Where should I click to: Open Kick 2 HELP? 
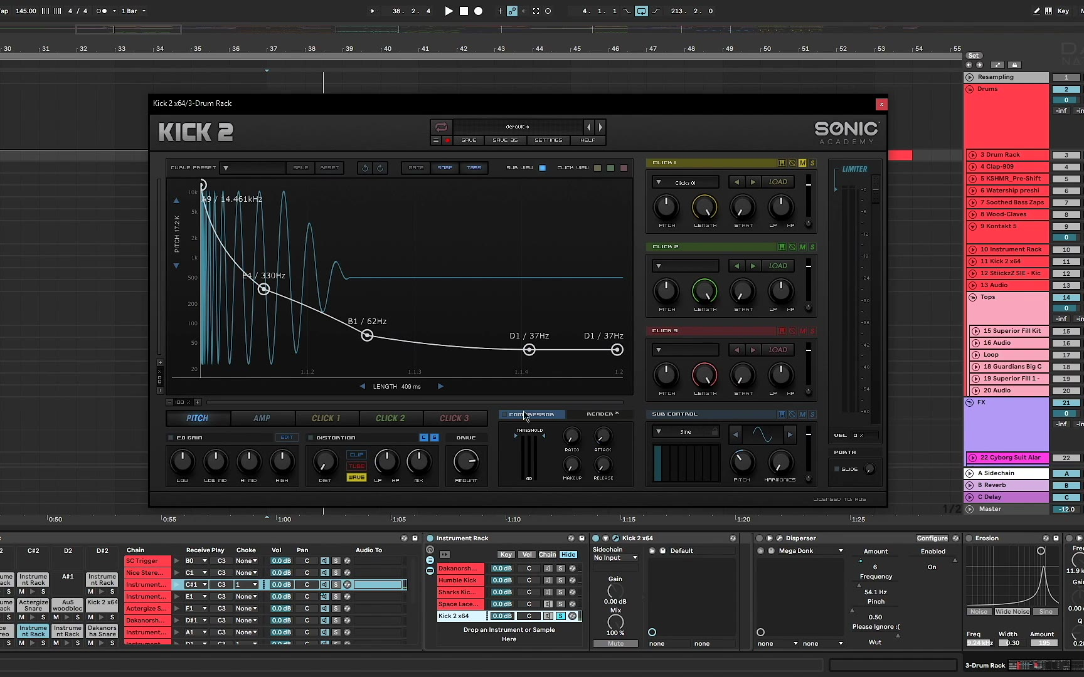click(x=588, y=140)
